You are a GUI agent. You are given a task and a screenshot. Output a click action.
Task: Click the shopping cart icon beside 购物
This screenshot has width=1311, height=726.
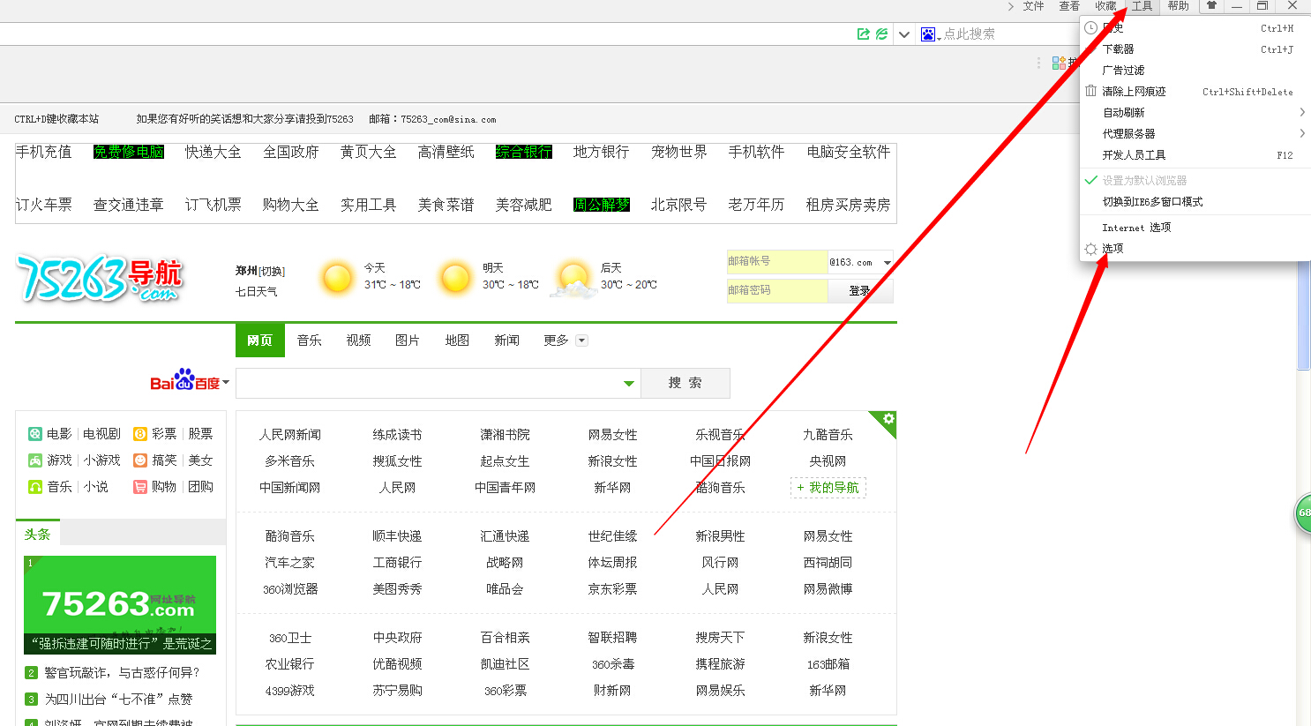click(x=139, y=487)
